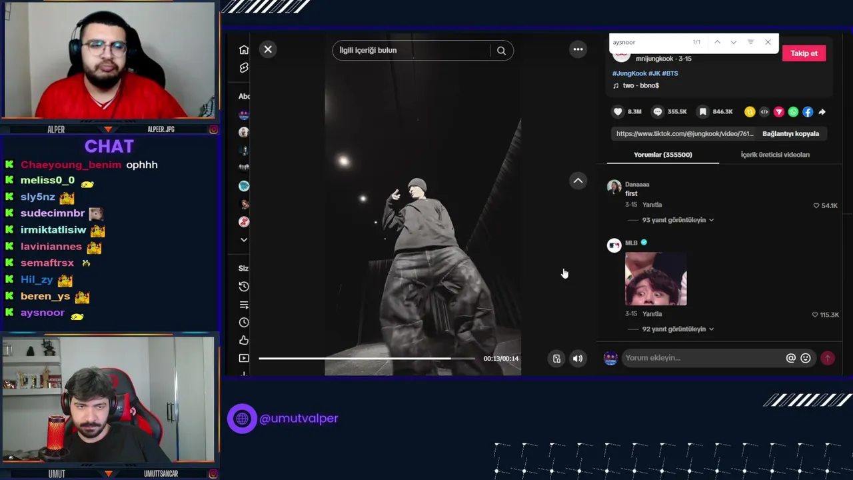Click the @ mention icon in comment box
Screen dimensions: 853x480
(790, 358)
